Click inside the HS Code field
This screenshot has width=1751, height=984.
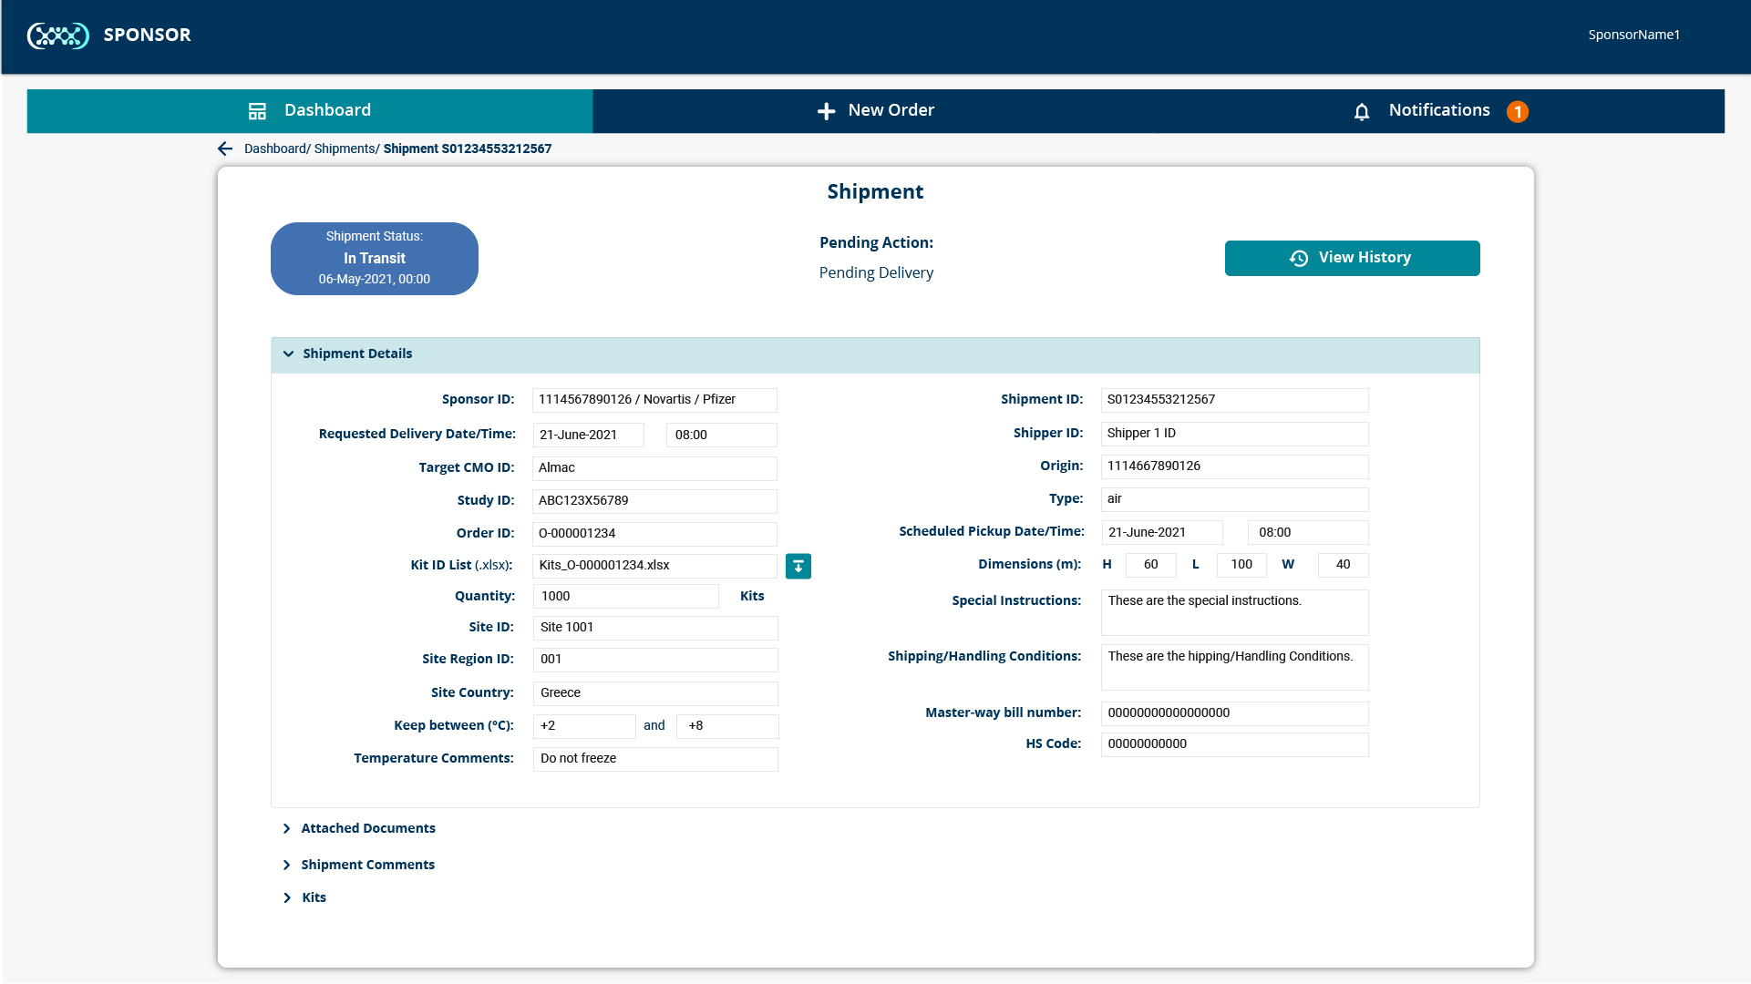[1234, 744]
